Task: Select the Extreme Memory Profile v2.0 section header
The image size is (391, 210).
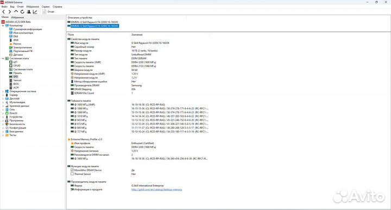Action: click(x=86, y=139)
